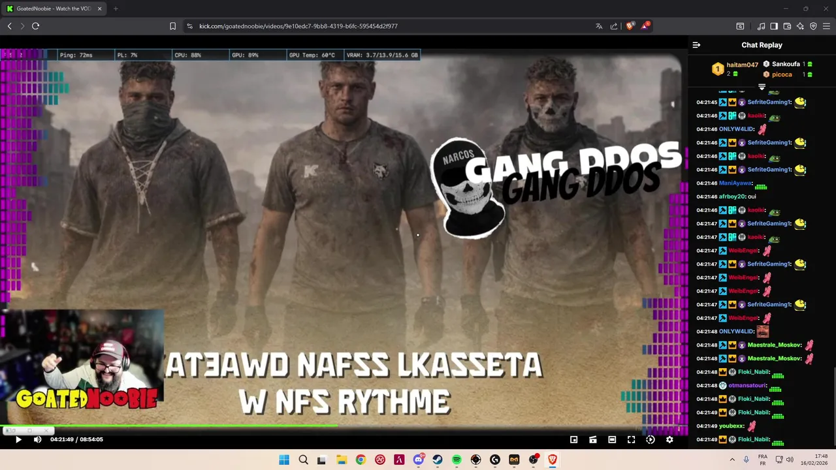836x470 pixels.
Task: Open video settings gear
Action: click(669, 439)
